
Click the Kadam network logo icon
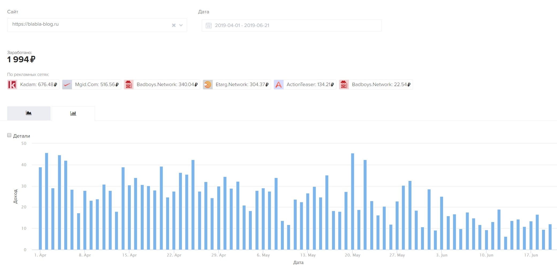[12, 85]
